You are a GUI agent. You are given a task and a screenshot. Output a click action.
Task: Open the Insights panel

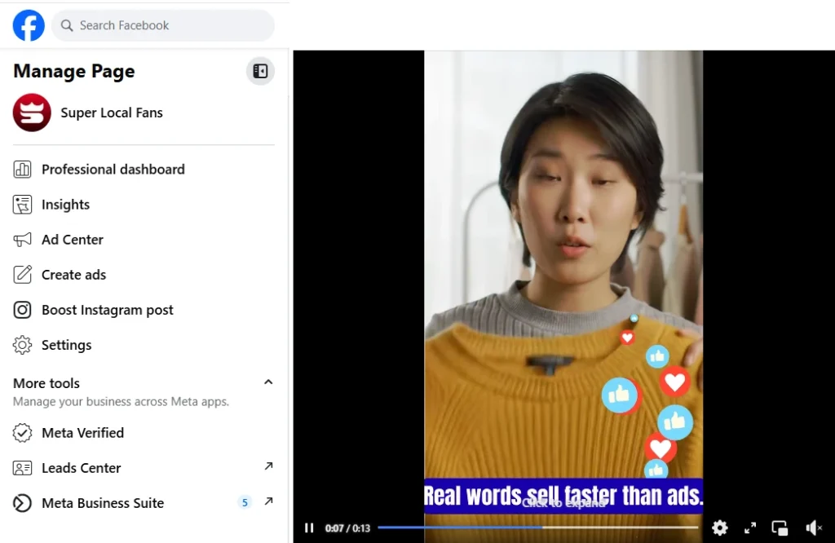click(65, 205)
